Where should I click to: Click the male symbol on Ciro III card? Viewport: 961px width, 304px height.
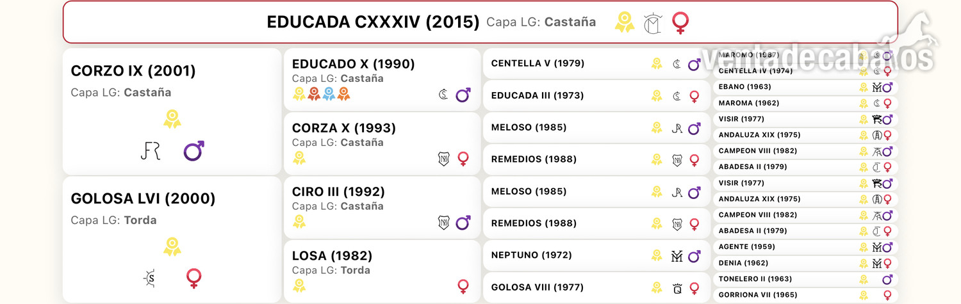[x=463, y=223]
